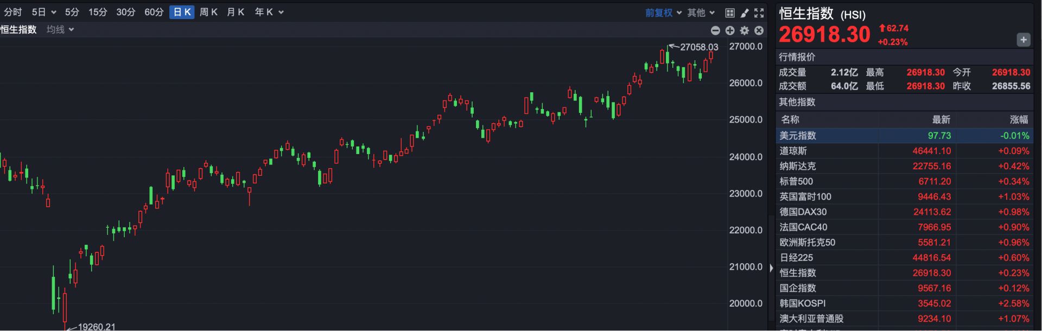This screenshot has height=331, width=1042.
Task: Sort the list by 涨幅 column header
Action: (1018, 119)
